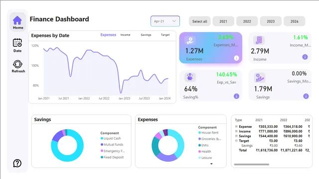Open the help question mark icon
Screen dimensions: 319x179
17,163
